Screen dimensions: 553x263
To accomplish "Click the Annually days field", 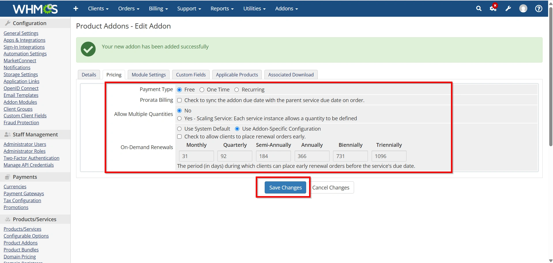I will [312, 156].
